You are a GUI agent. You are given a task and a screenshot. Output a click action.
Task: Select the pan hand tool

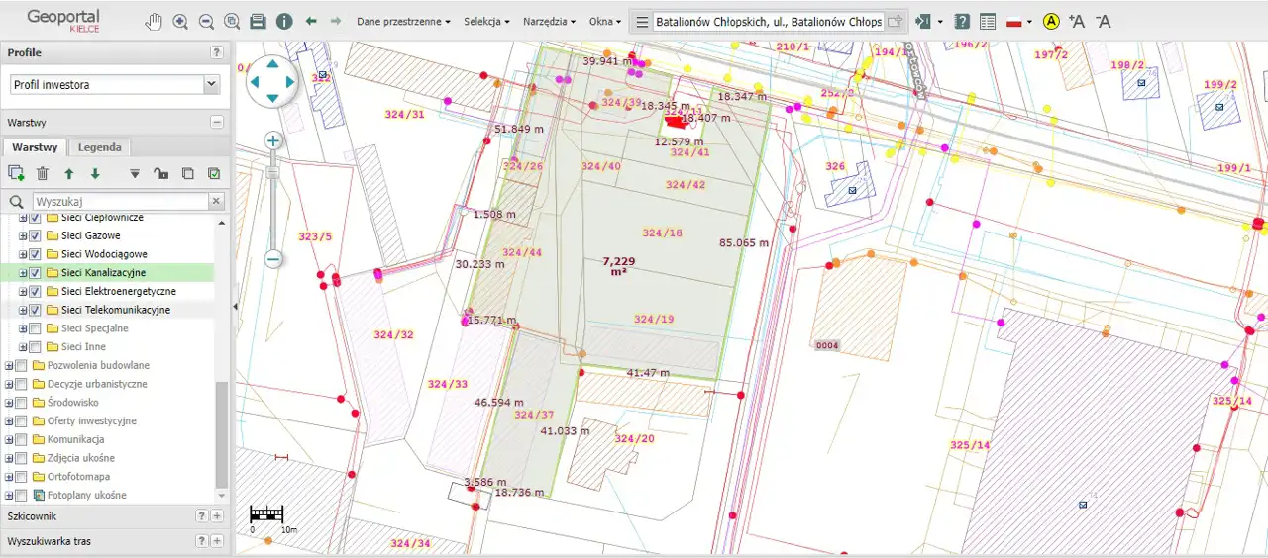coord(154,21)
